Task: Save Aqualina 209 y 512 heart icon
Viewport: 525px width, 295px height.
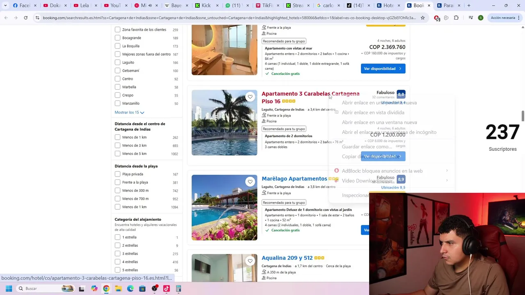Action: 250,261
